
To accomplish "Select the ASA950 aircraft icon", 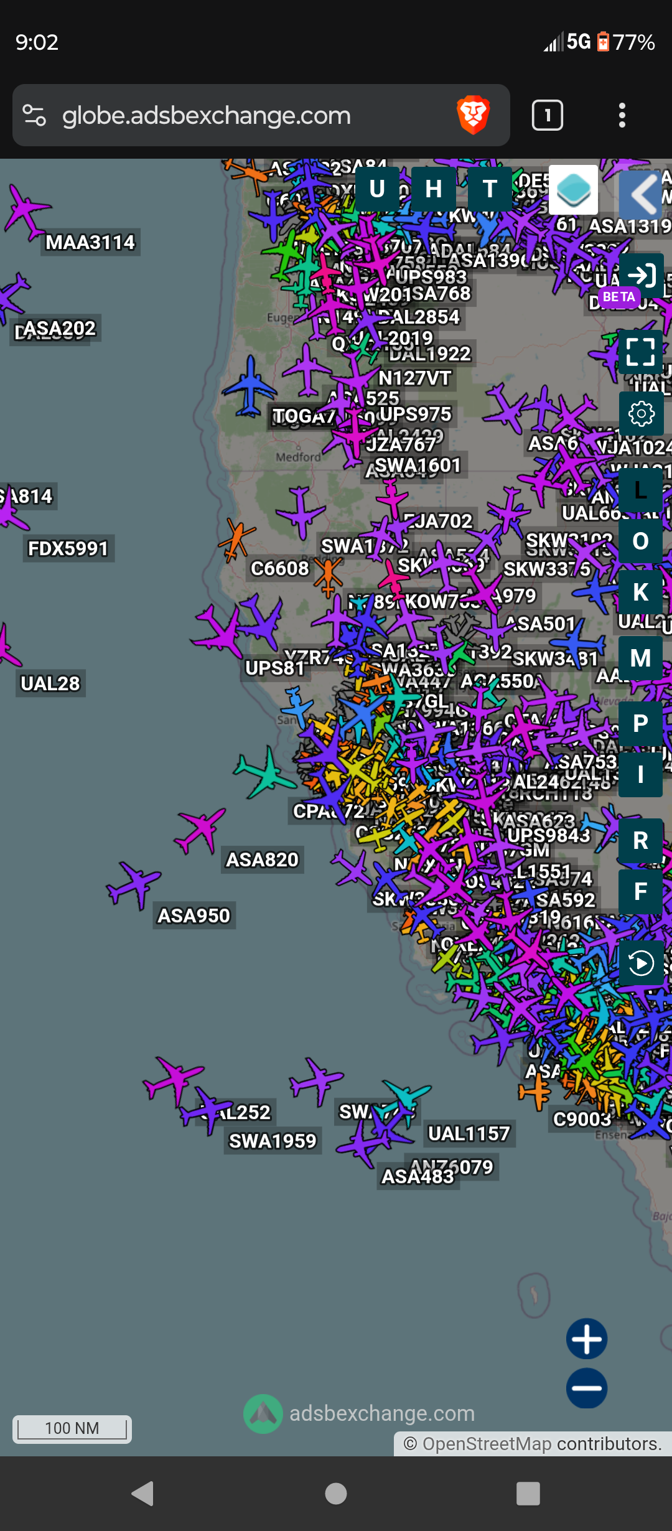I will [134, 884].
